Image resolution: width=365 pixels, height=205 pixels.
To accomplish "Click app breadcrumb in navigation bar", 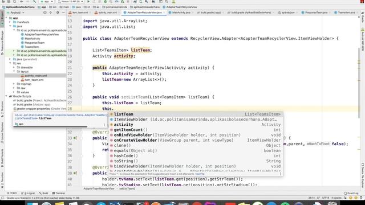I will [x=42, y=7].
